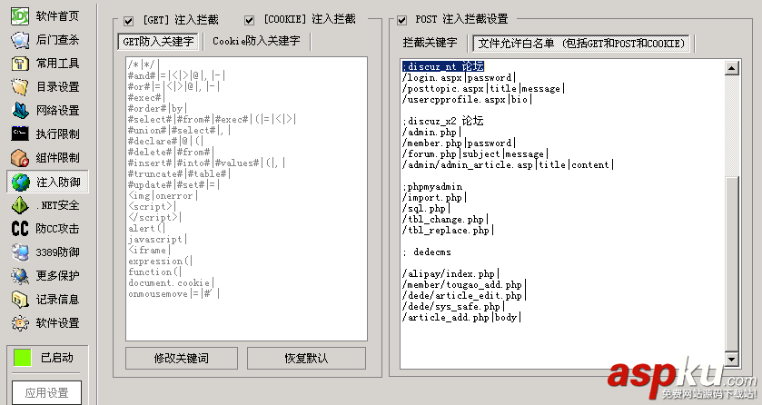
Task: Click '#declare#|@|(|' keyword line
Action: point(165,142)
